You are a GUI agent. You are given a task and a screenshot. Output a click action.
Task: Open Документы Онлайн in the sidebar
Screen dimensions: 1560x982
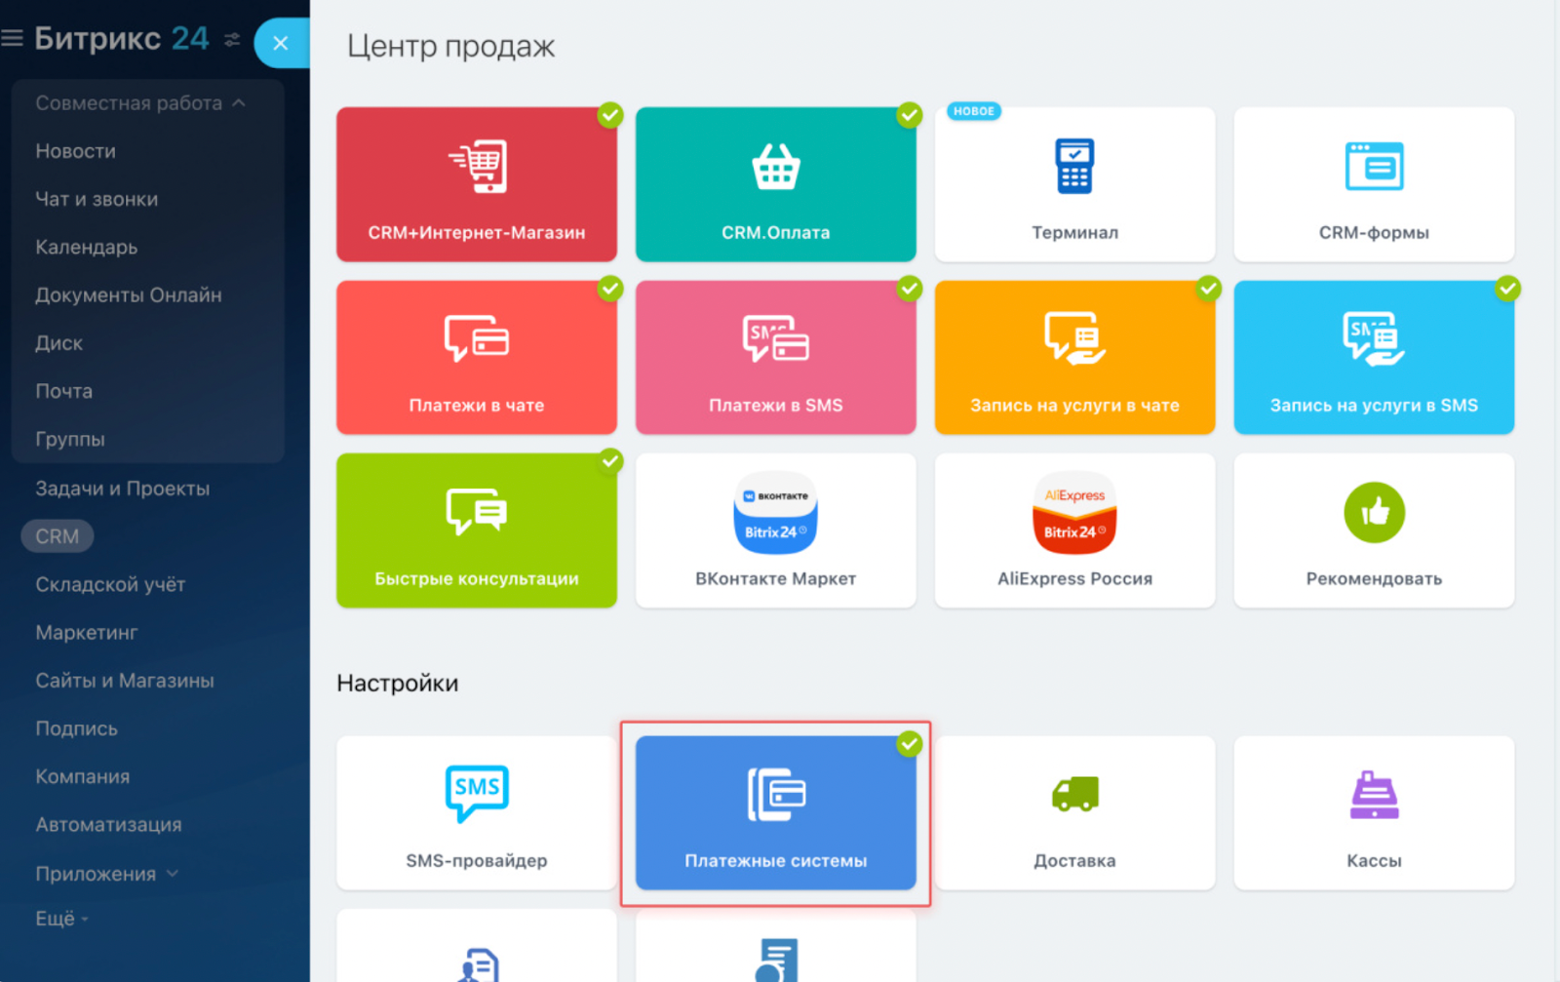129,295
